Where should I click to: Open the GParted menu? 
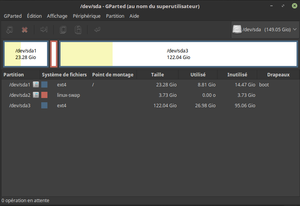[x=13, y=16]
